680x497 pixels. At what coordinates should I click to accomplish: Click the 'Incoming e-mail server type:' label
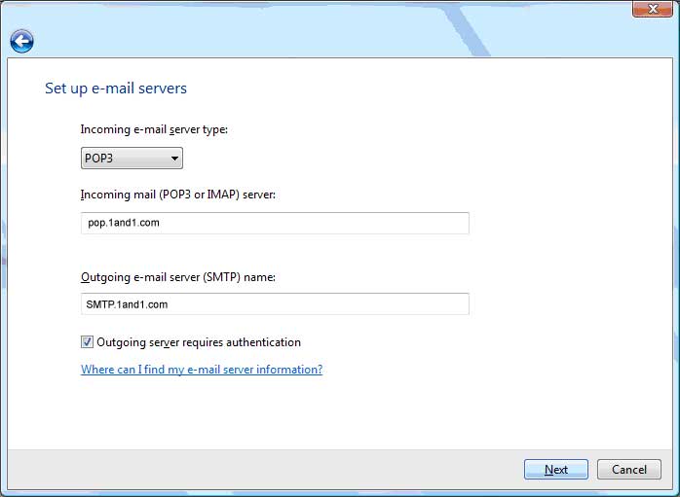pos(154,129)
